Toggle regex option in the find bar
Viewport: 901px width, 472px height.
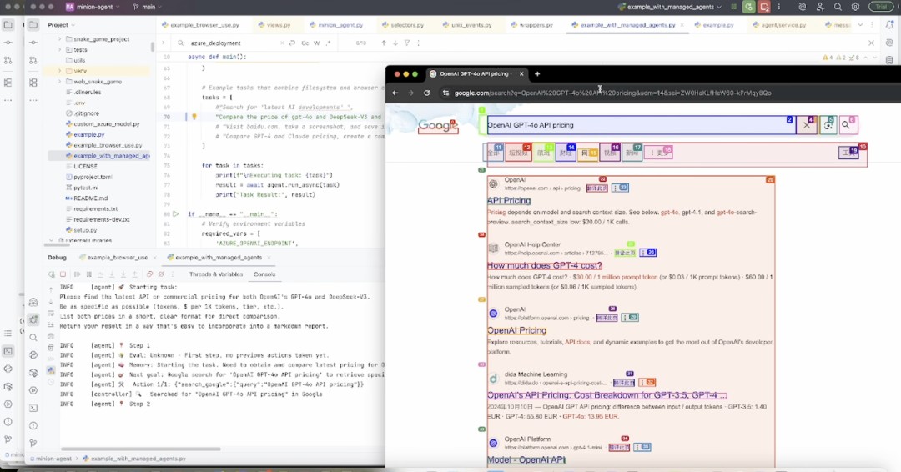click(328, 43)
